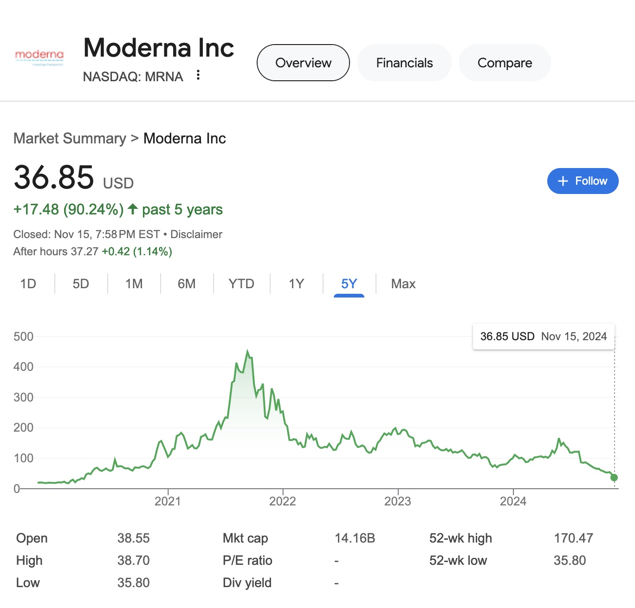Open the Financials tab

pyautogui.click(x=404, y=63)
